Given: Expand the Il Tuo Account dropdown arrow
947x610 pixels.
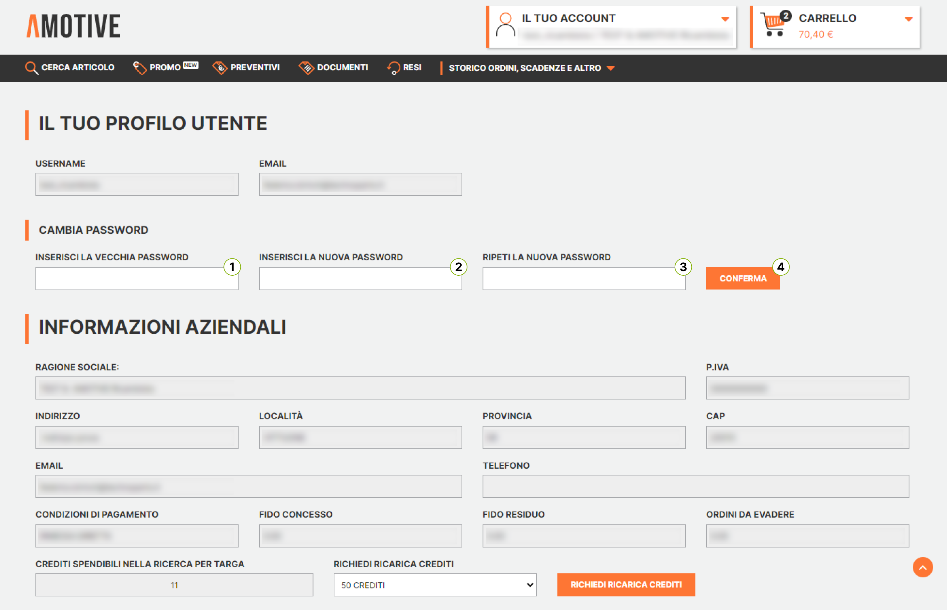Looking at the screenshot, I should 725,19.
